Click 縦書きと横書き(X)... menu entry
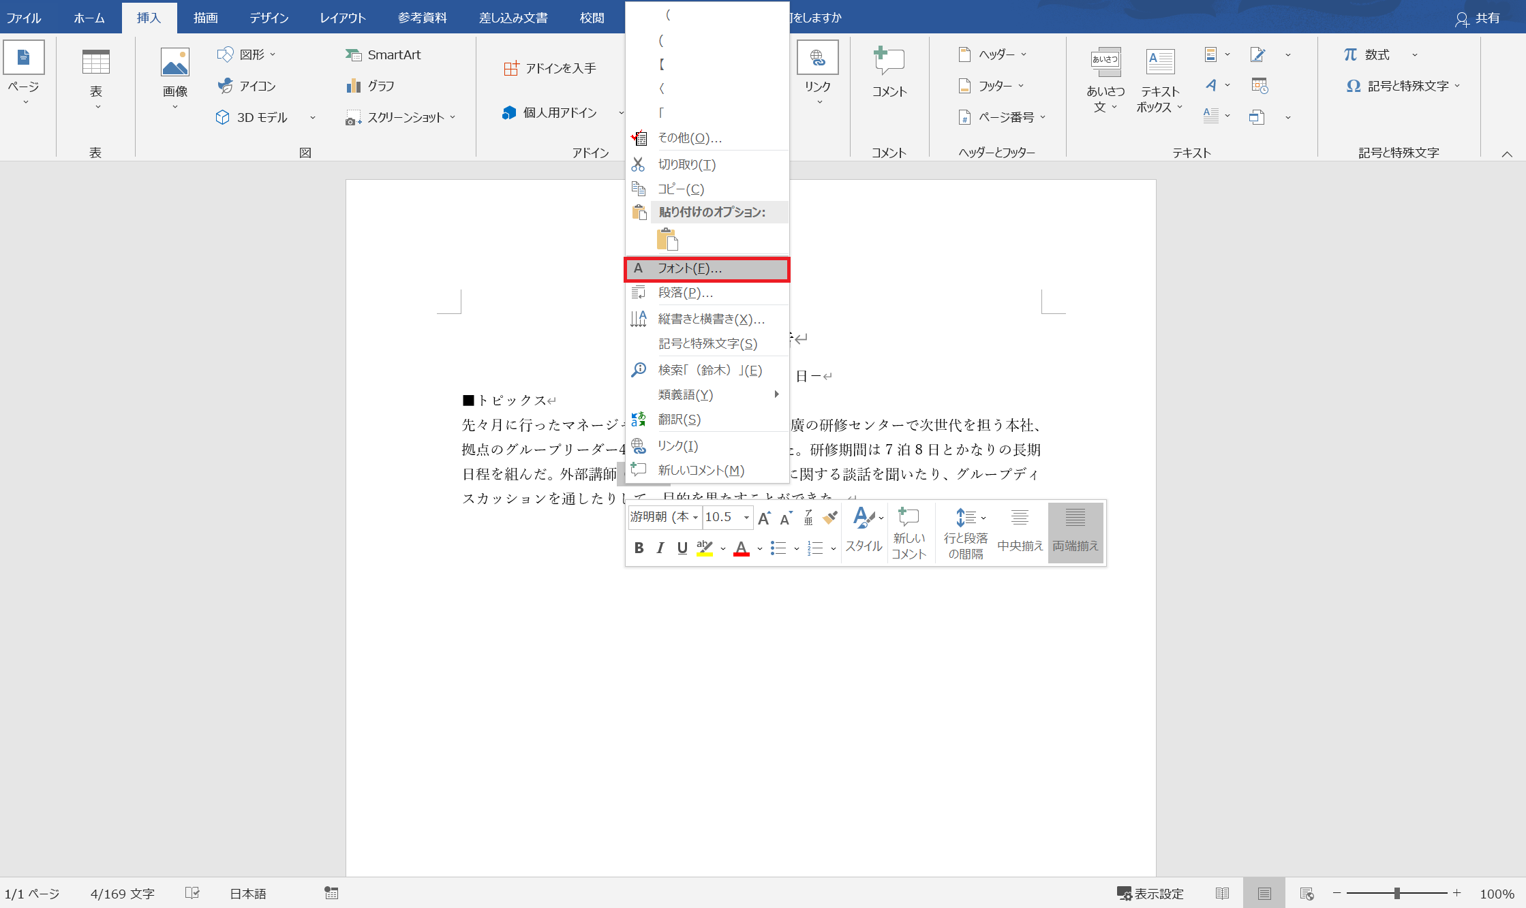 707,319
